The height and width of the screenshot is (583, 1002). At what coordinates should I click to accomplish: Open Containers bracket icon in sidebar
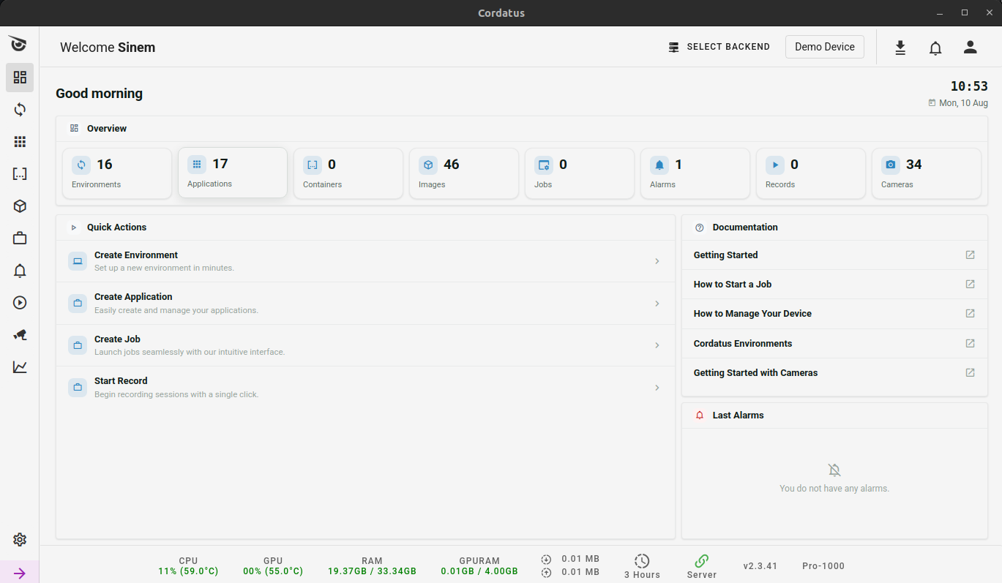[20, 174]
